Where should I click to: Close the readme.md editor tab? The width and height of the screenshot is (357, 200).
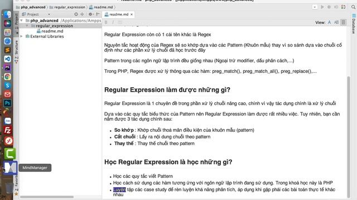132,14
